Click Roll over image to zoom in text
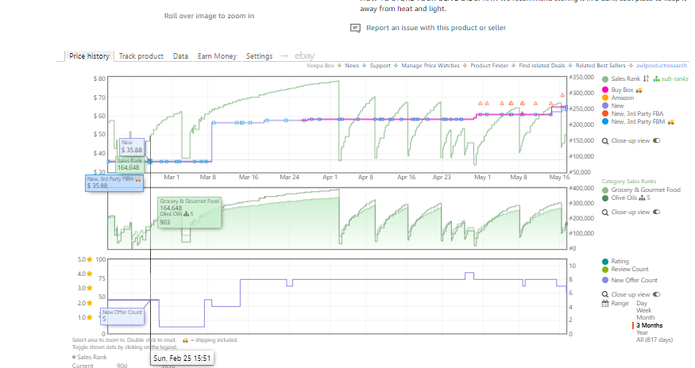695x368 pixels. point(209,16)
